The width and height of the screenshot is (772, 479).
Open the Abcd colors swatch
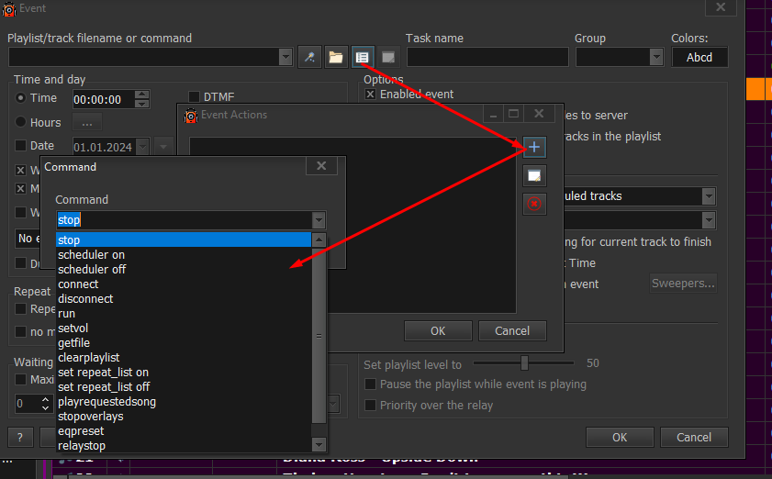click(x=699, y=58)
